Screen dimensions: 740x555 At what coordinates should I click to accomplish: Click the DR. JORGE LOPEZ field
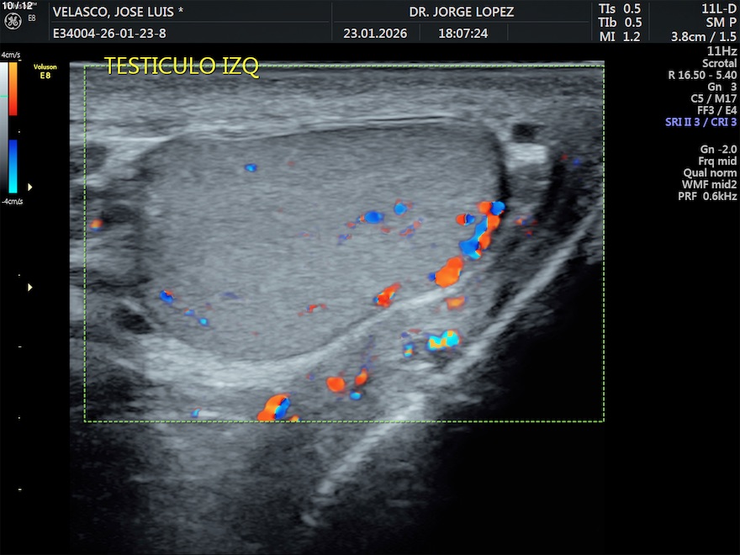(461, 12)
